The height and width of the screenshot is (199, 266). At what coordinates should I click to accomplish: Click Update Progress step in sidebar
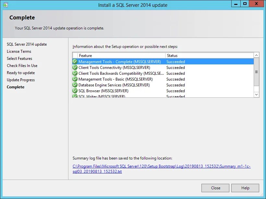(21, 80)
